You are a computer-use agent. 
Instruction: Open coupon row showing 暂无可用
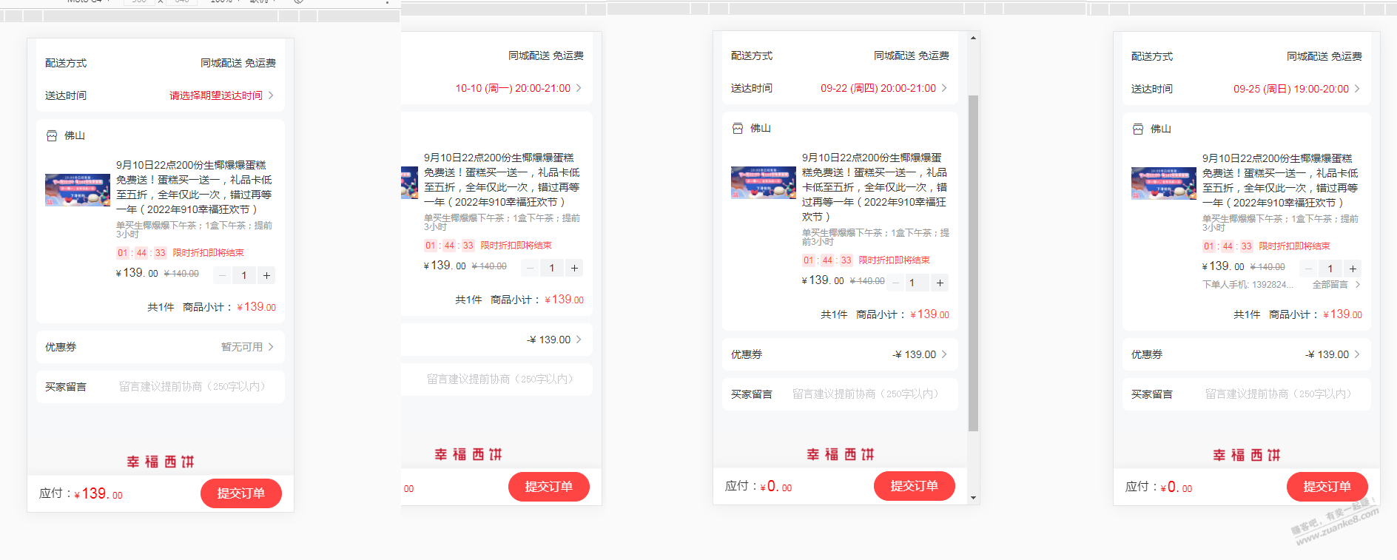(161, 347)
